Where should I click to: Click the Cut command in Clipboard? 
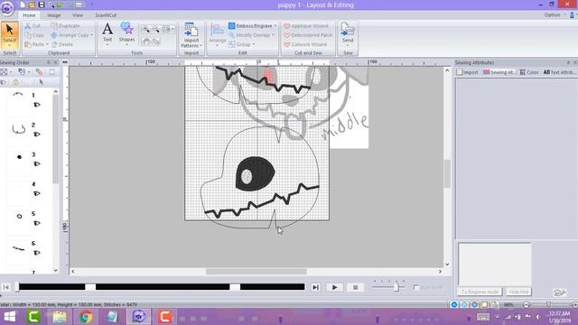33,26
